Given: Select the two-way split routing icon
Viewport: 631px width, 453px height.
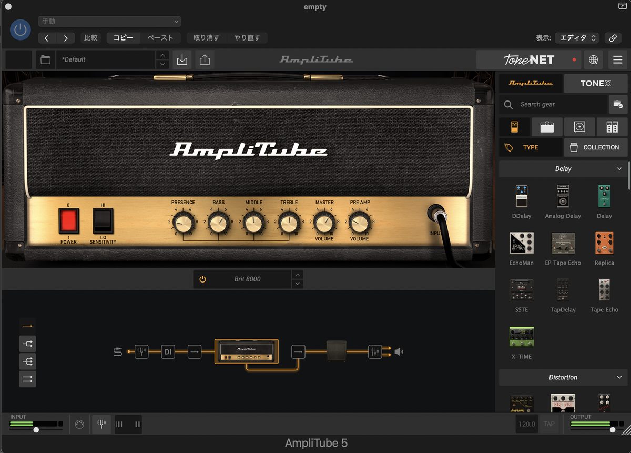Looking at the screenshot, I should (x=28, y=344).
